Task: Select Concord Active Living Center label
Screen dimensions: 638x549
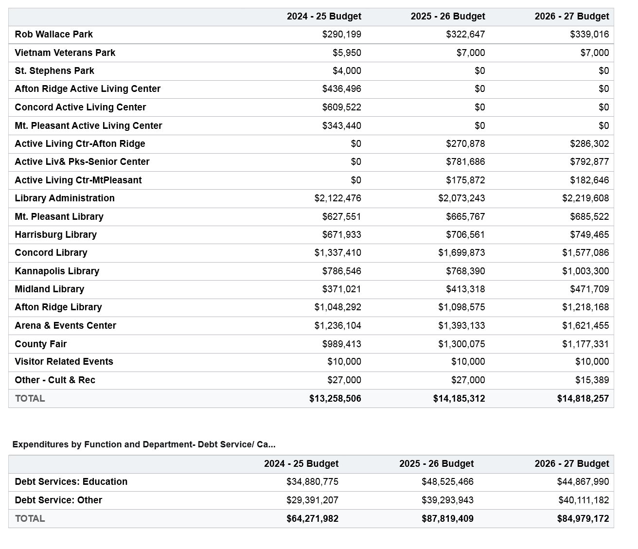Action: pos(80,107)
